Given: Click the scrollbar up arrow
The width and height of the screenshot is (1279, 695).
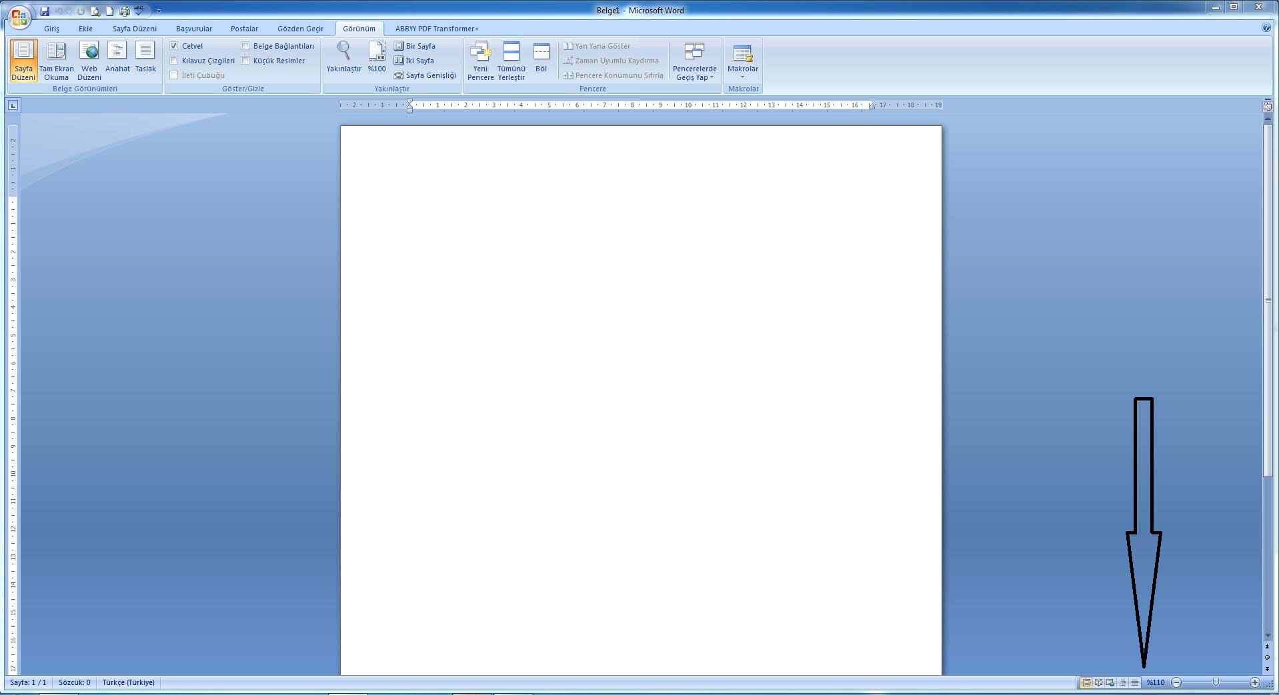Looking at the screenshot, I should click(1268, 118).
